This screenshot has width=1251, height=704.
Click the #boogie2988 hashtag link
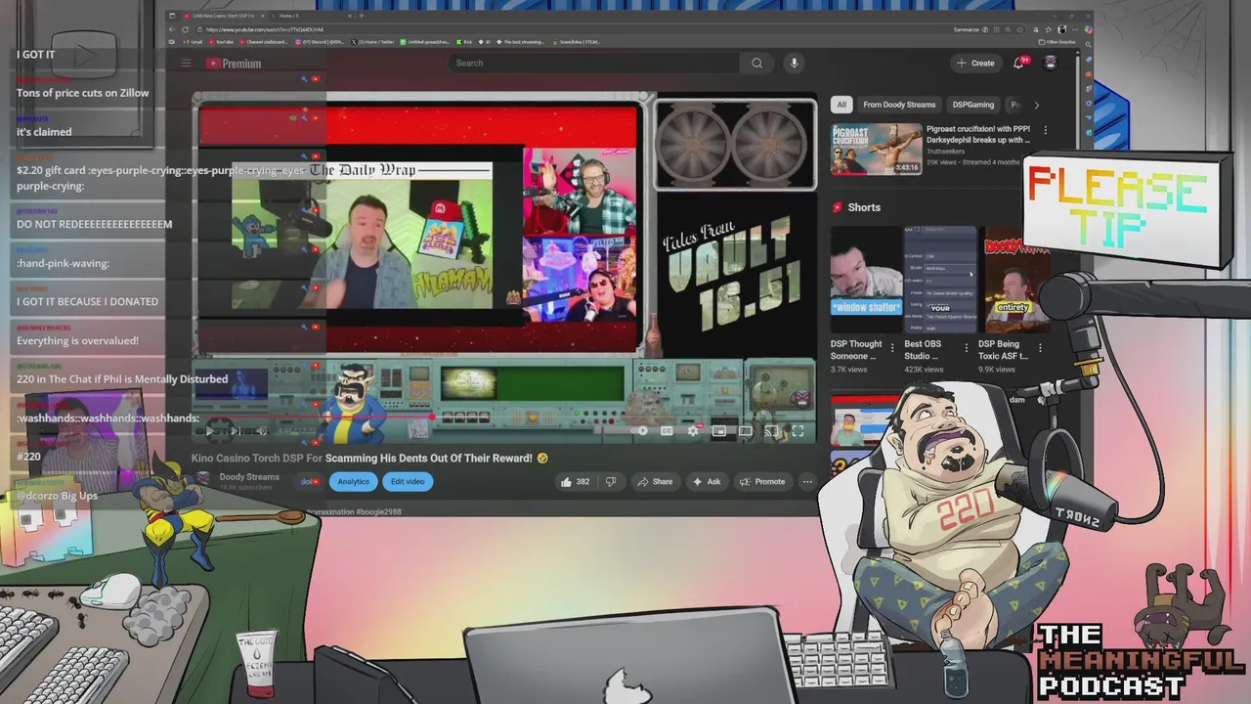(x=378, y=511)
